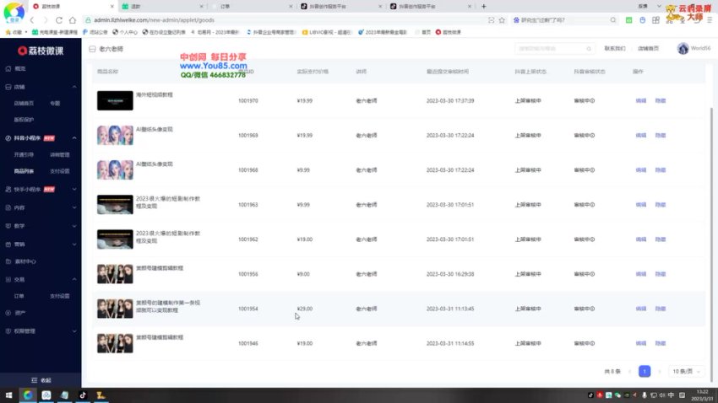718x403 pixels.
Task: Click 共 8 条 total count text
Action: [x=612, y=372]
